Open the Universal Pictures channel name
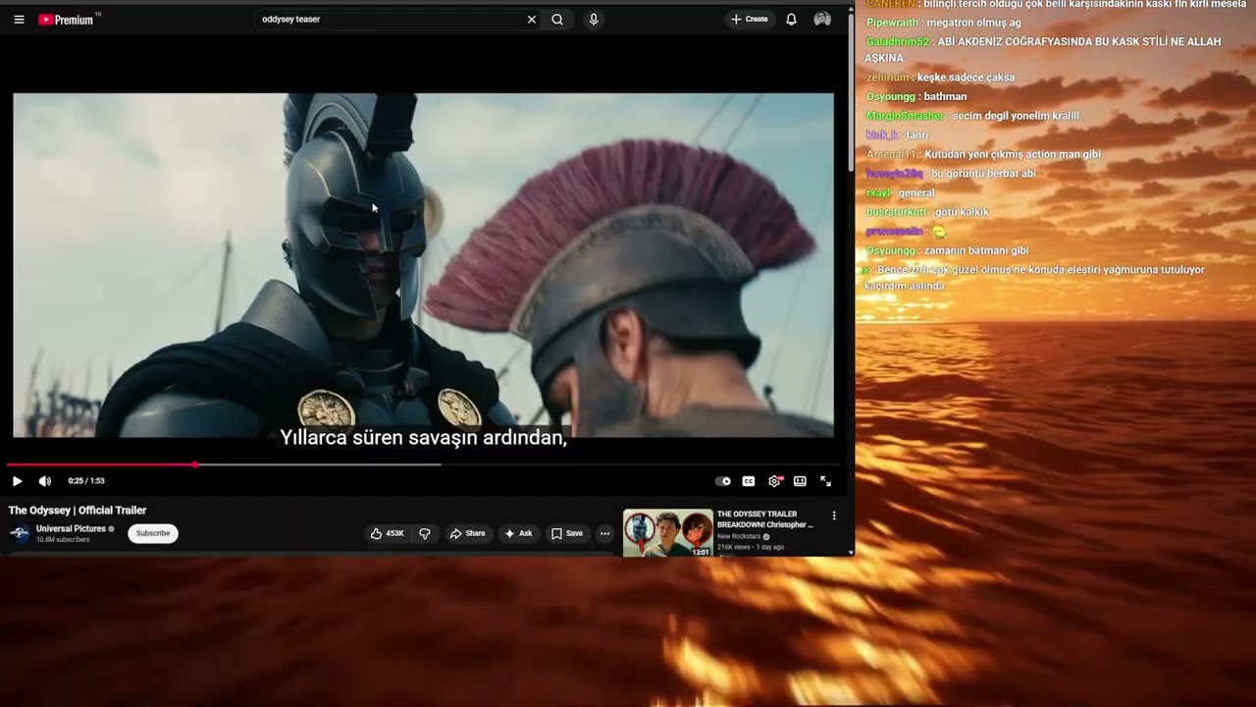The width and height of the screenshot is (1256, 707). (71, 528)
